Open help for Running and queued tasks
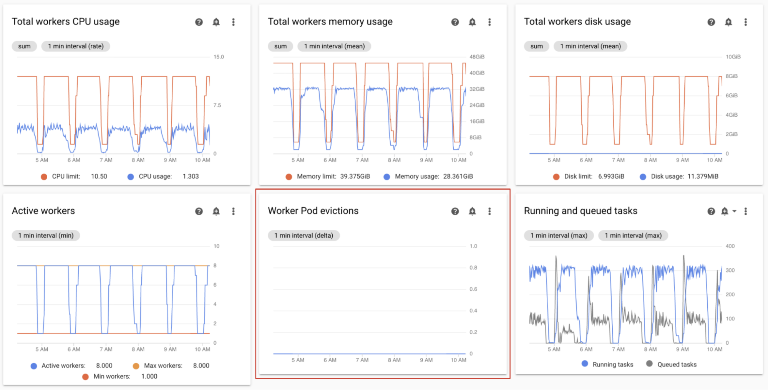The width and height of the screenshot is (768, 390). click(711, 212)
